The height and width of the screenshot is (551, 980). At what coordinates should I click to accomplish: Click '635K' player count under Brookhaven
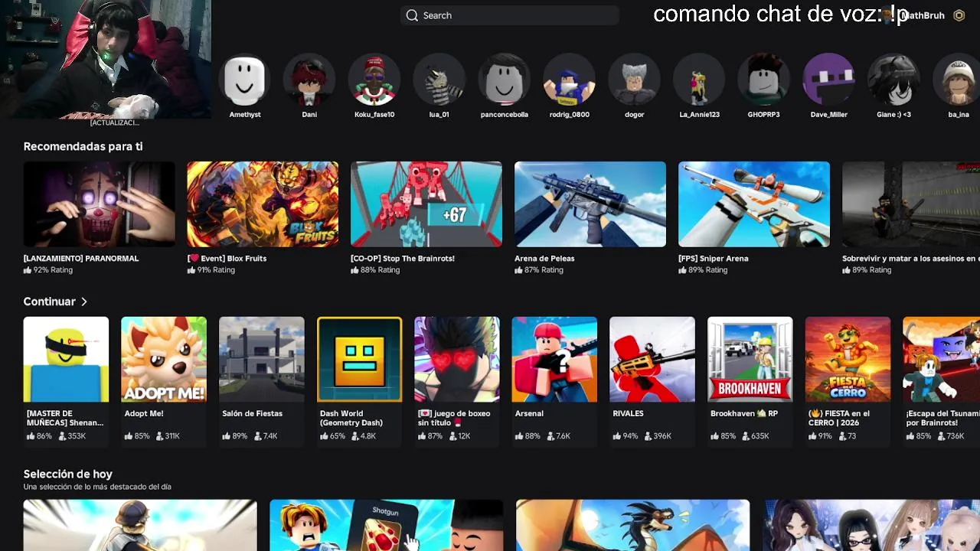coord(760,436)
